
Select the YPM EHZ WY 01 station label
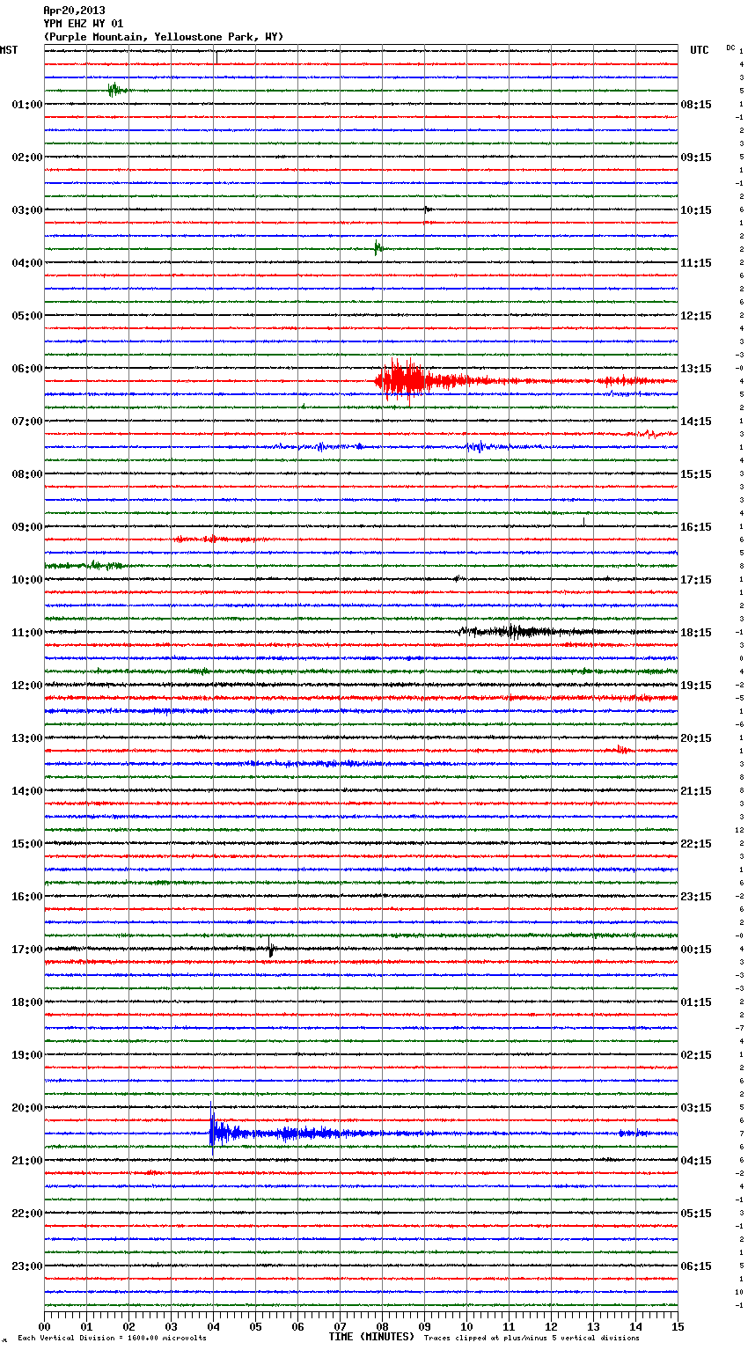[x=84, y=24]
